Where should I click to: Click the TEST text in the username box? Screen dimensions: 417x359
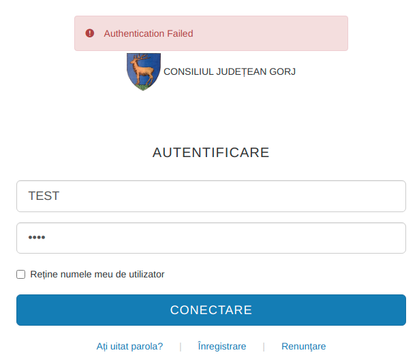click(44, 196)
